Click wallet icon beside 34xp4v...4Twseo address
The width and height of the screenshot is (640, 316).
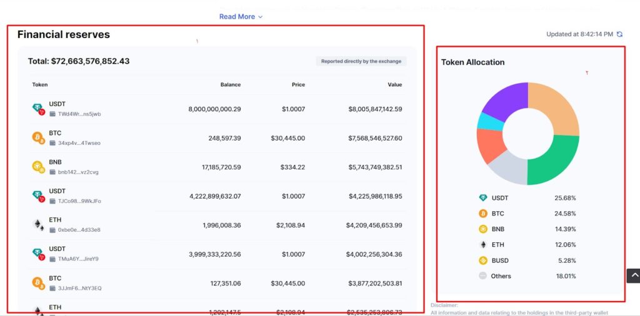[x=52, y=143]
